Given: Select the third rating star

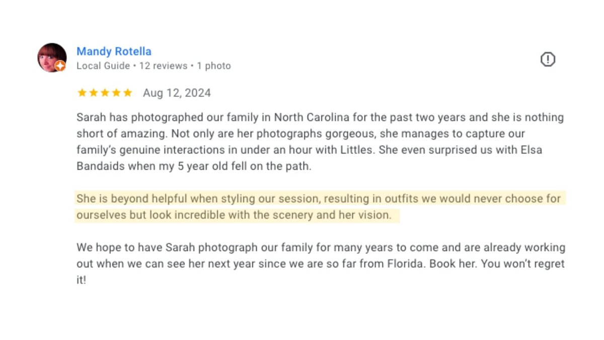Looking at the screenshot, I should (x=105, y=93).
